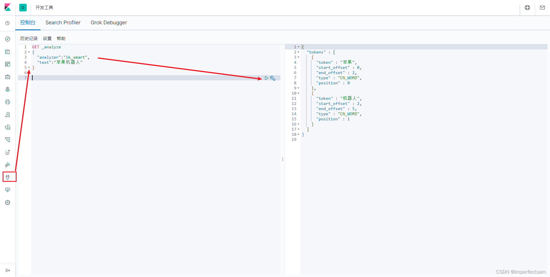
Task: Collapse tokens array at output line 2
Action: point(298,52)
